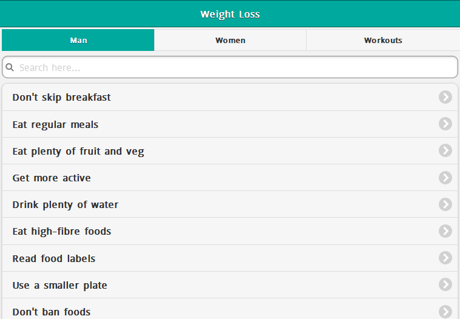Click arrow icon beside Get more active

(x=445, y=178)
